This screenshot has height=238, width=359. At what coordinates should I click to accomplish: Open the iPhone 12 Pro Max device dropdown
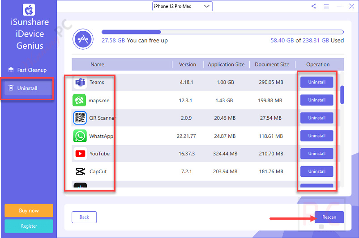coord(183,6)
